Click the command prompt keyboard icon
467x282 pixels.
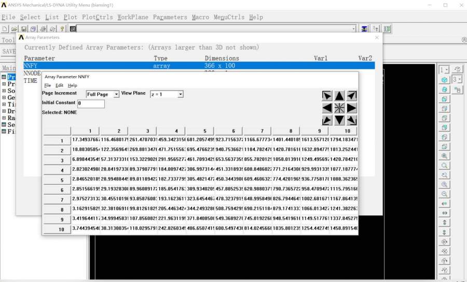tap(72, 29)
